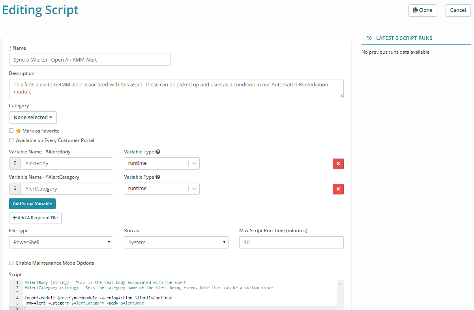Click help icon beside second Variable Type

point(158,177)
